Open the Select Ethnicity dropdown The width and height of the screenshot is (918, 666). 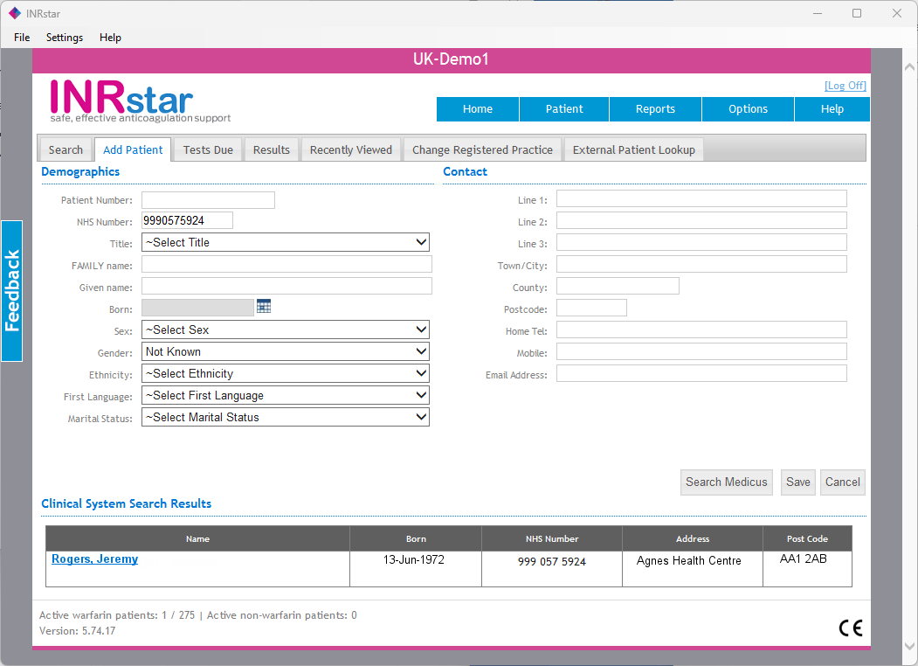pos(285,374)
